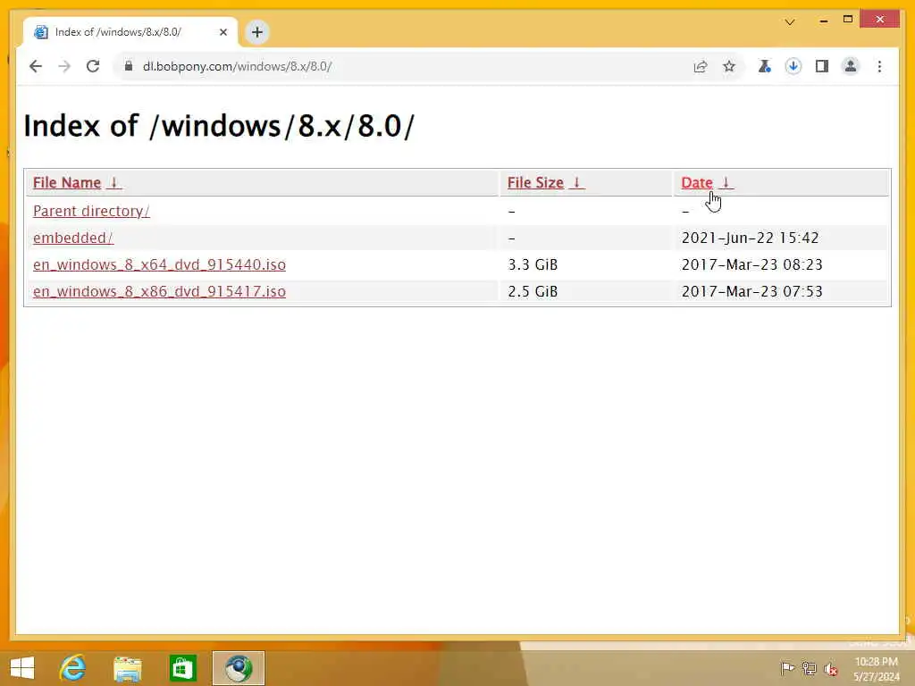The image size is (915, 686).
Task: Sort listing by Date header
Action: [697, 182]
